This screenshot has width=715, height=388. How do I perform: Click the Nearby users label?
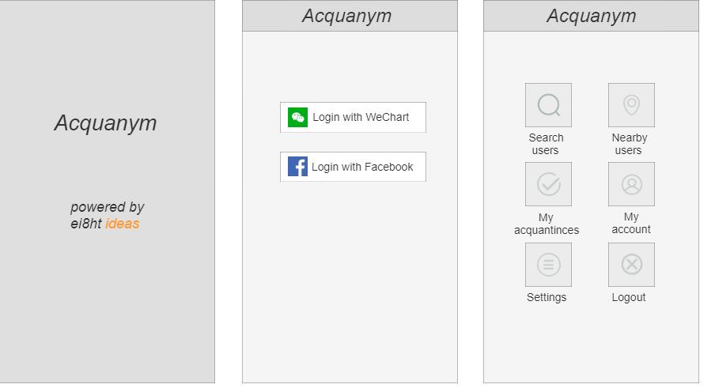click(x=630, y=144)
